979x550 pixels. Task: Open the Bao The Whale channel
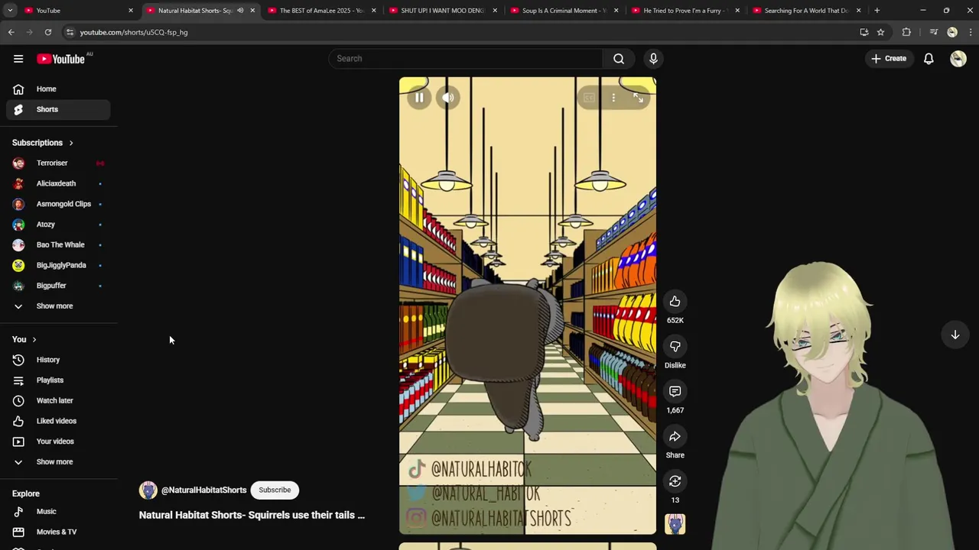point(58,245)
